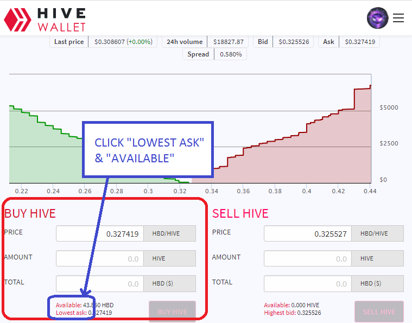Click the Sell Hive price input field
Screen dimensions: 412x323
[308, 233]
